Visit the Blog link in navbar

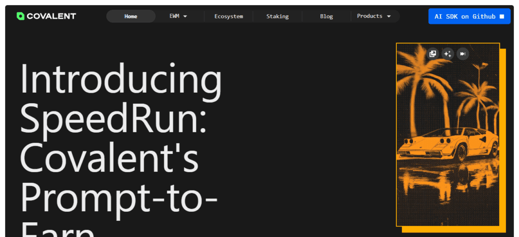pos(326,16)
